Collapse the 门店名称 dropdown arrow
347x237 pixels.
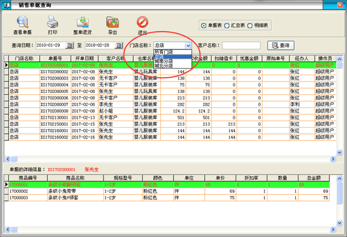tap(188, 46)
